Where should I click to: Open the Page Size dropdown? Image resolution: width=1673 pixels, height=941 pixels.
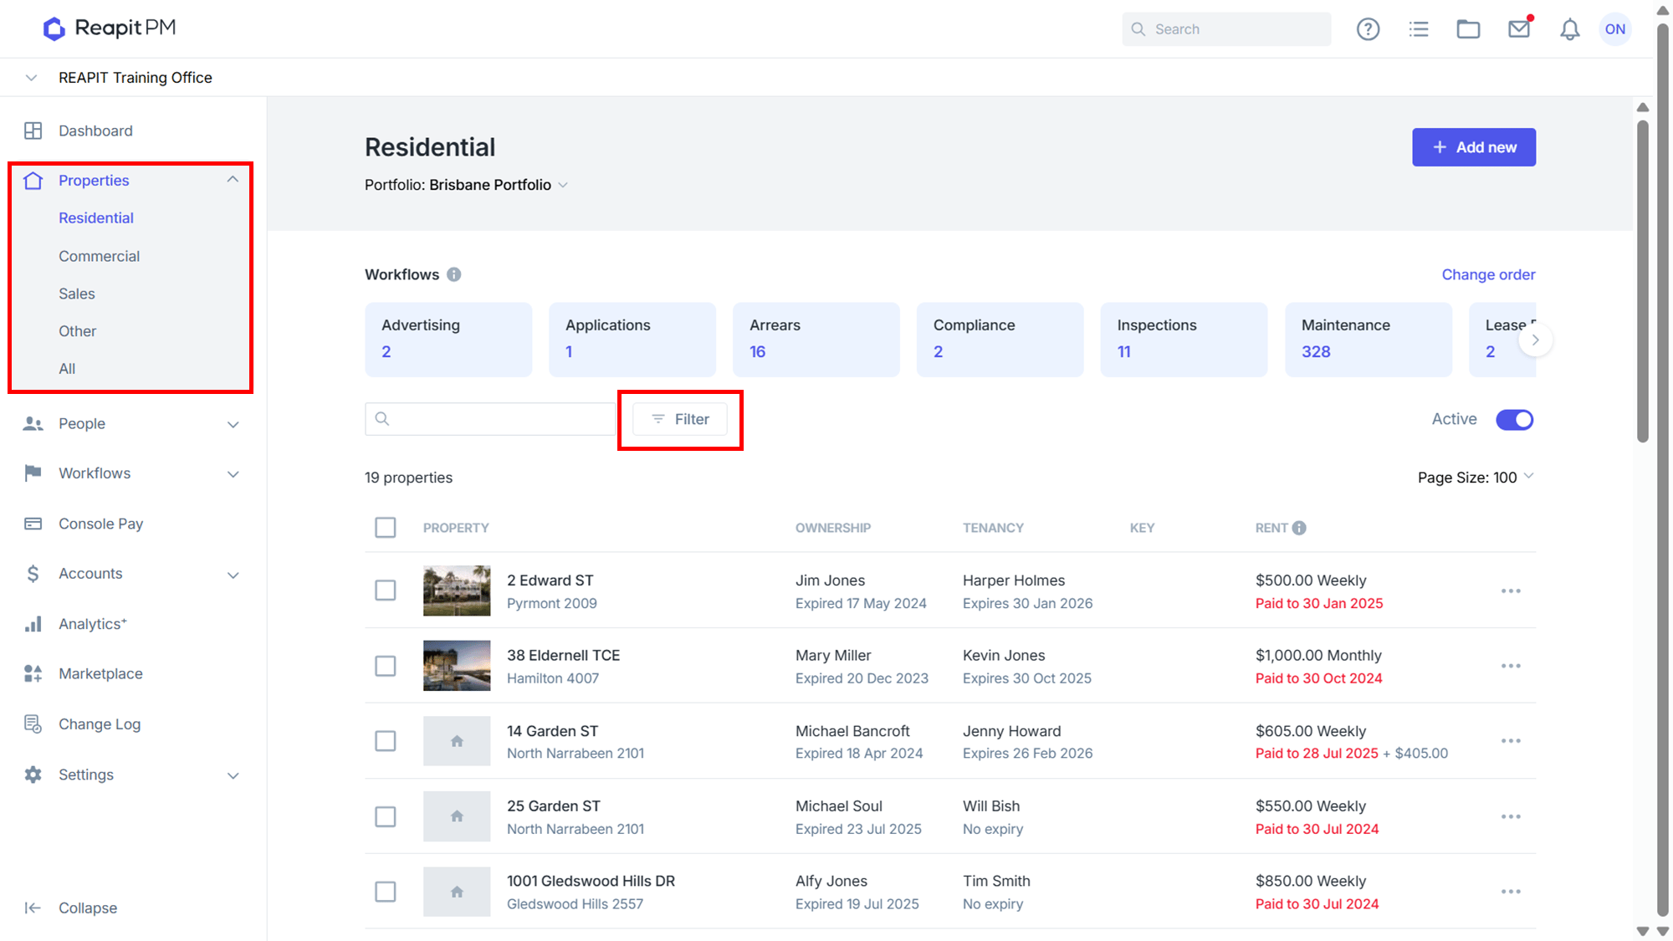(x=1476, y=477)
